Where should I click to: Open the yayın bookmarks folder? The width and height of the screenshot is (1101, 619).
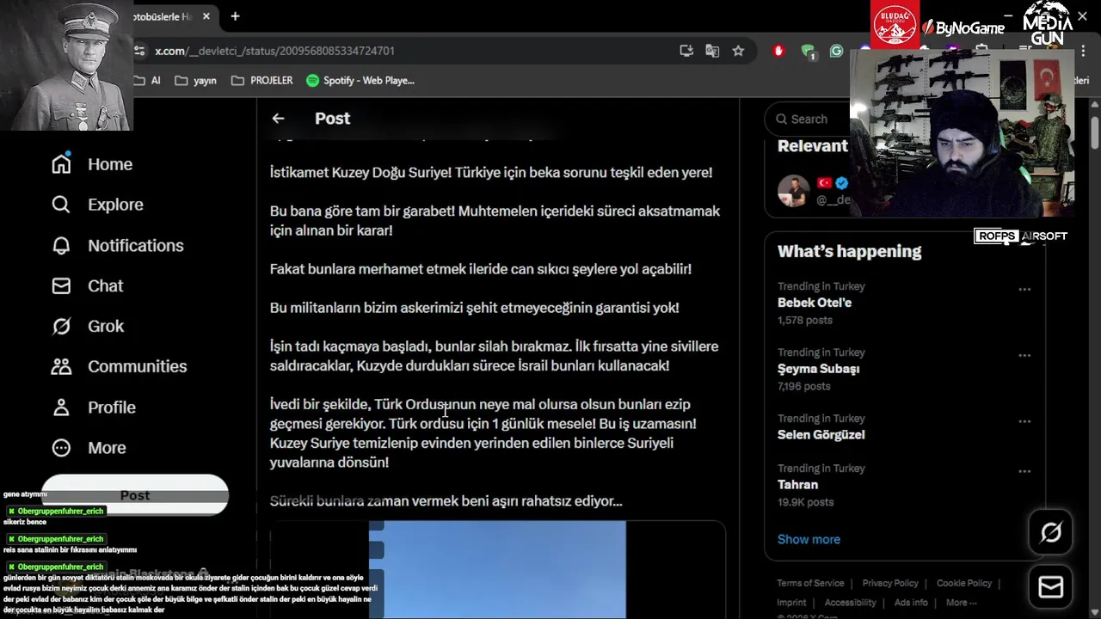click(195, 80)
